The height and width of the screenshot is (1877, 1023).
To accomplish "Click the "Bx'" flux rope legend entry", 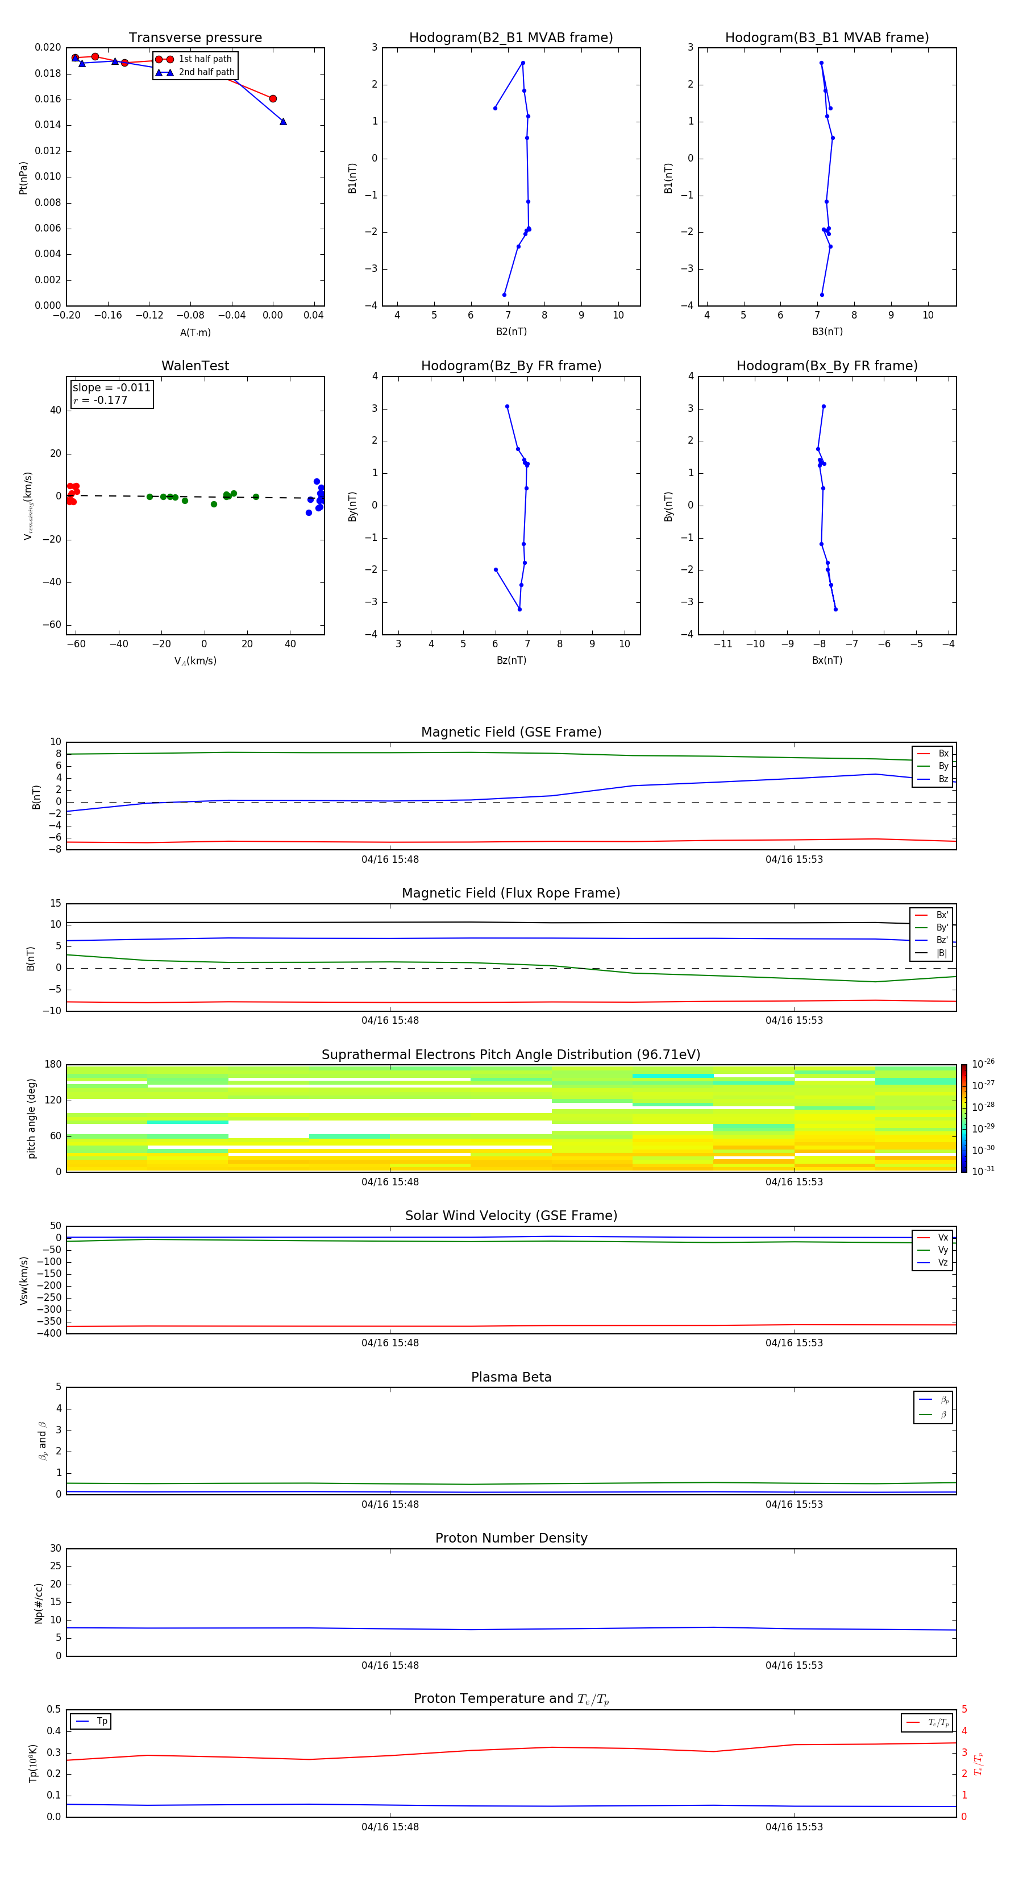I will (932, 915).
